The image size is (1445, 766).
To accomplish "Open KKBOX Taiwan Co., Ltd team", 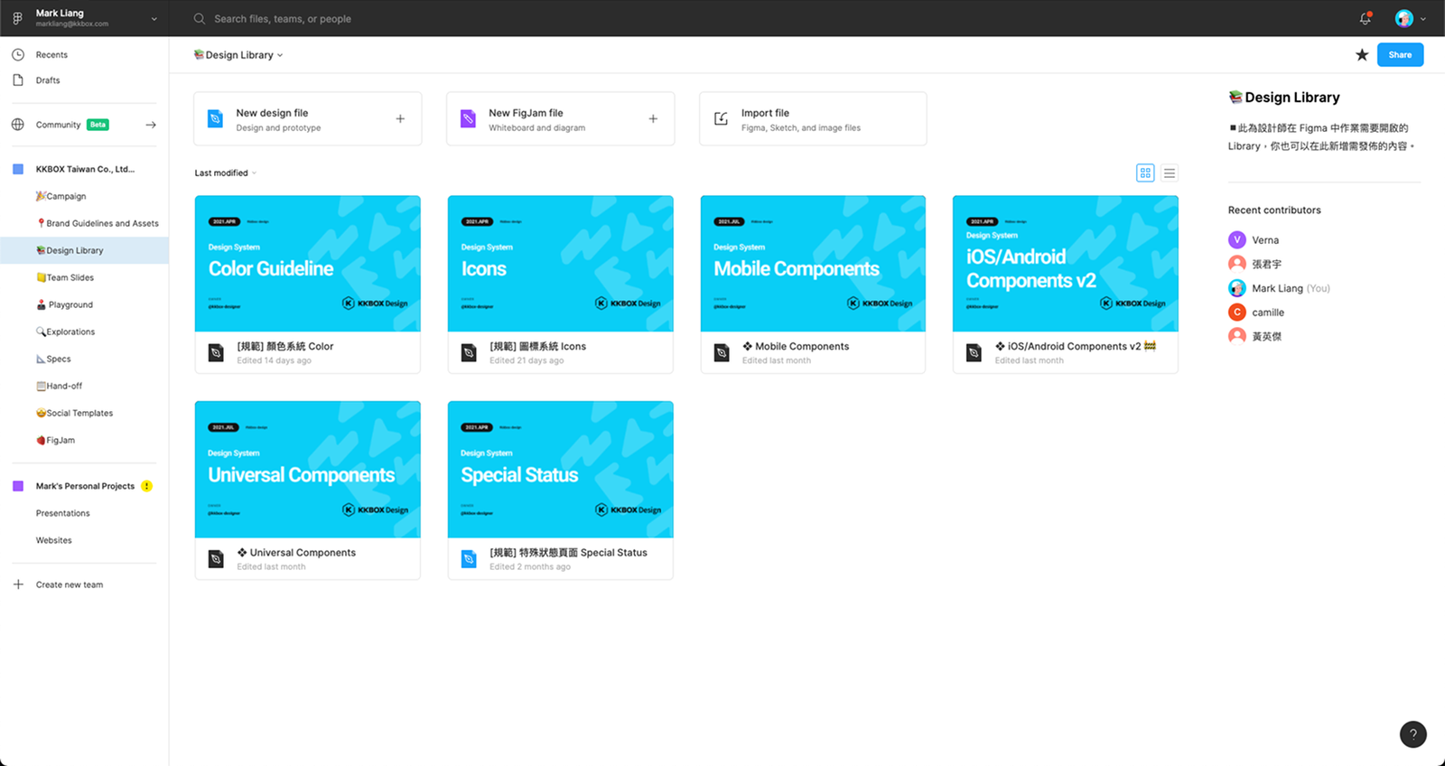I will tap(85, 169).
